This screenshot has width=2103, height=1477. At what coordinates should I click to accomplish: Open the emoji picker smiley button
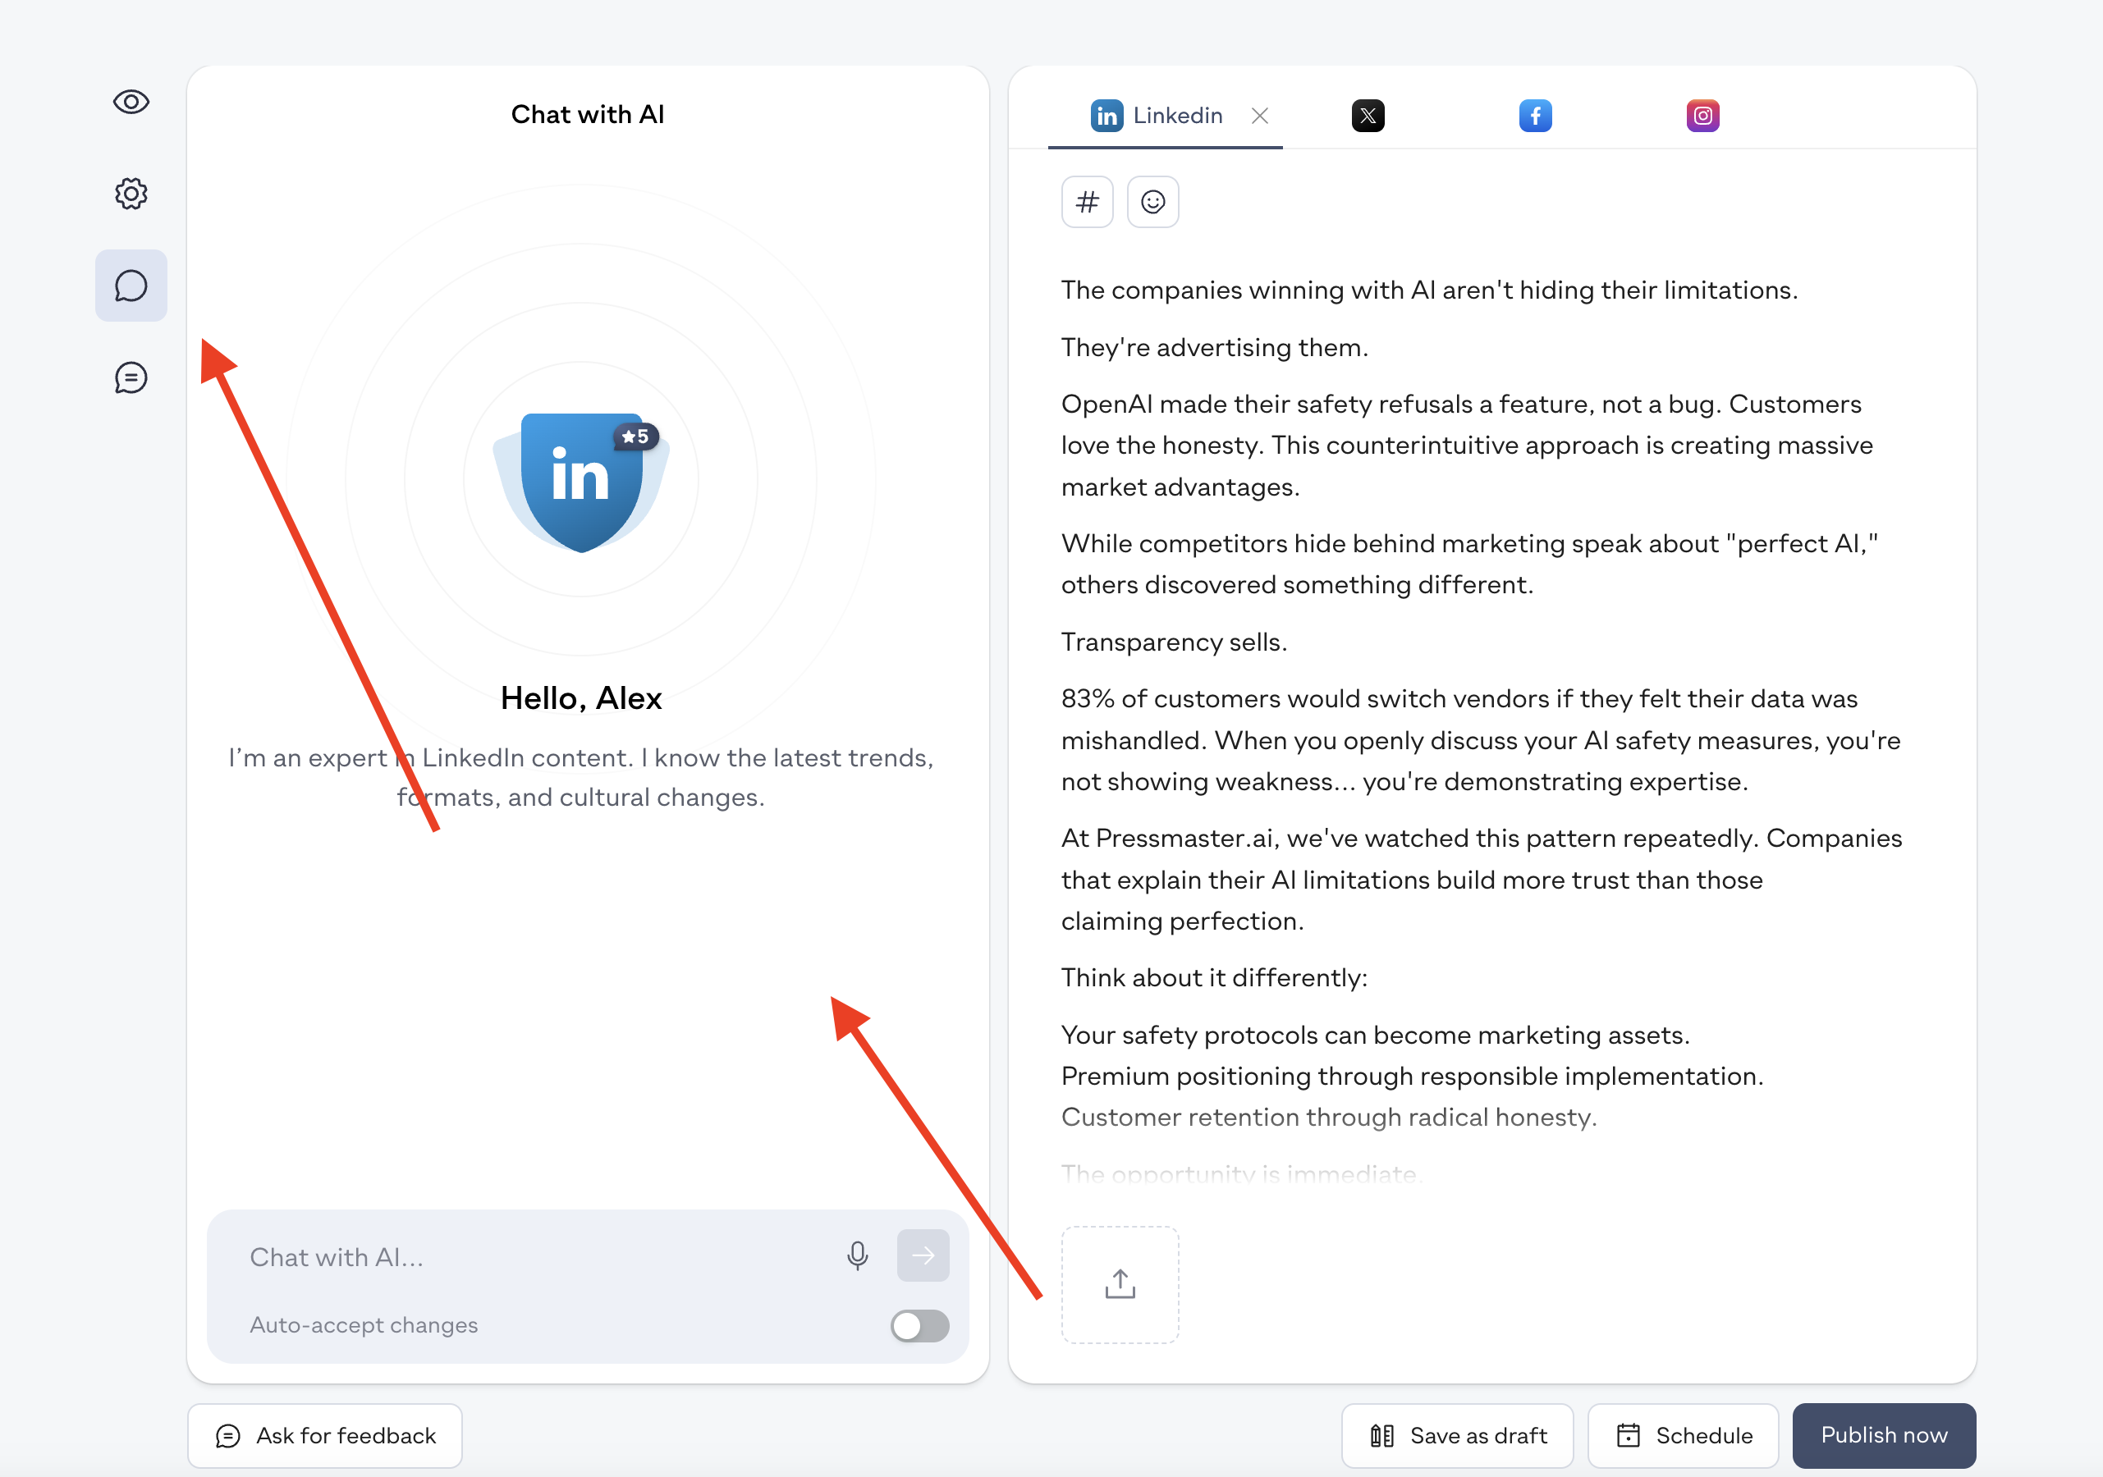1152,202
